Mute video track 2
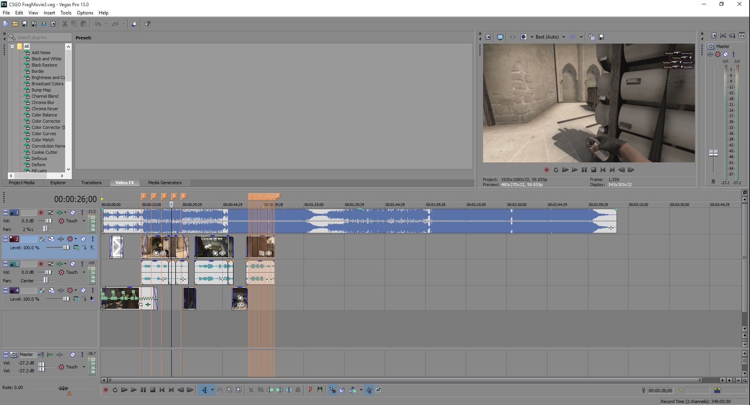This screenshot has height=405, width=750. [x=83, y=239]
